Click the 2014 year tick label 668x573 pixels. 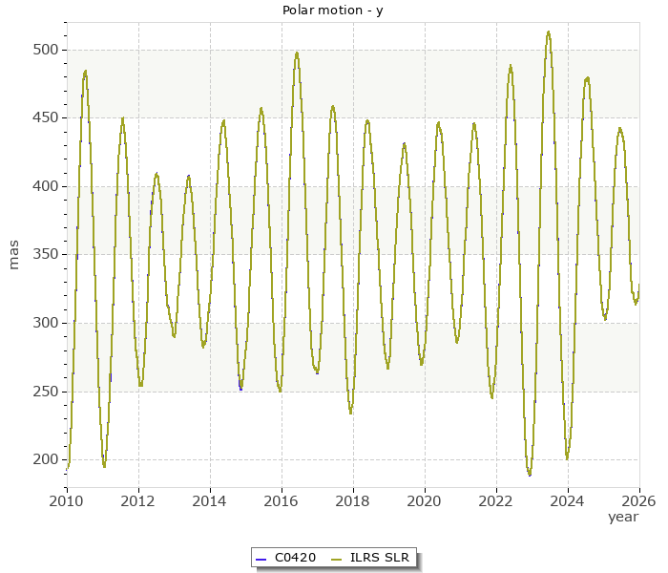click(x=210, y=499)
